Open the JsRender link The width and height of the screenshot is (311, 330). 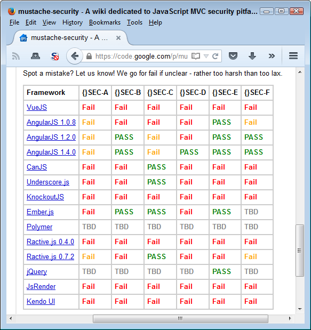(x=41, y=287)
